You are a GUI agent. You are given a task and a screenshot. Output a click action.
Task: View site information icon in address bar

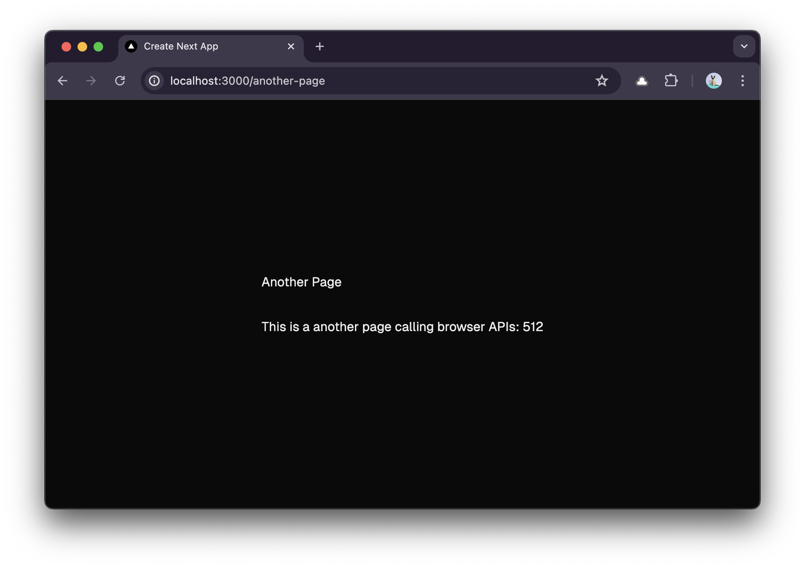(154, 81)
